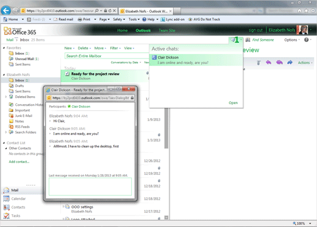Switch to the Outlook tab
Screen dimensions: 317x227
coord(143,30)
